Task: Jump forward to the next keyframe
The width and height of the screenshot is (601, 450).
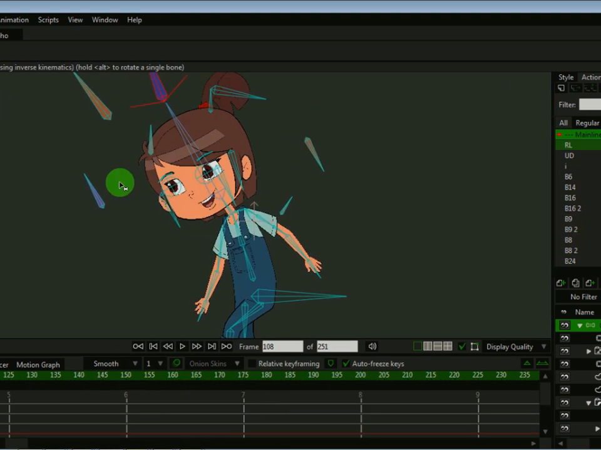Action: coord(212,347)
